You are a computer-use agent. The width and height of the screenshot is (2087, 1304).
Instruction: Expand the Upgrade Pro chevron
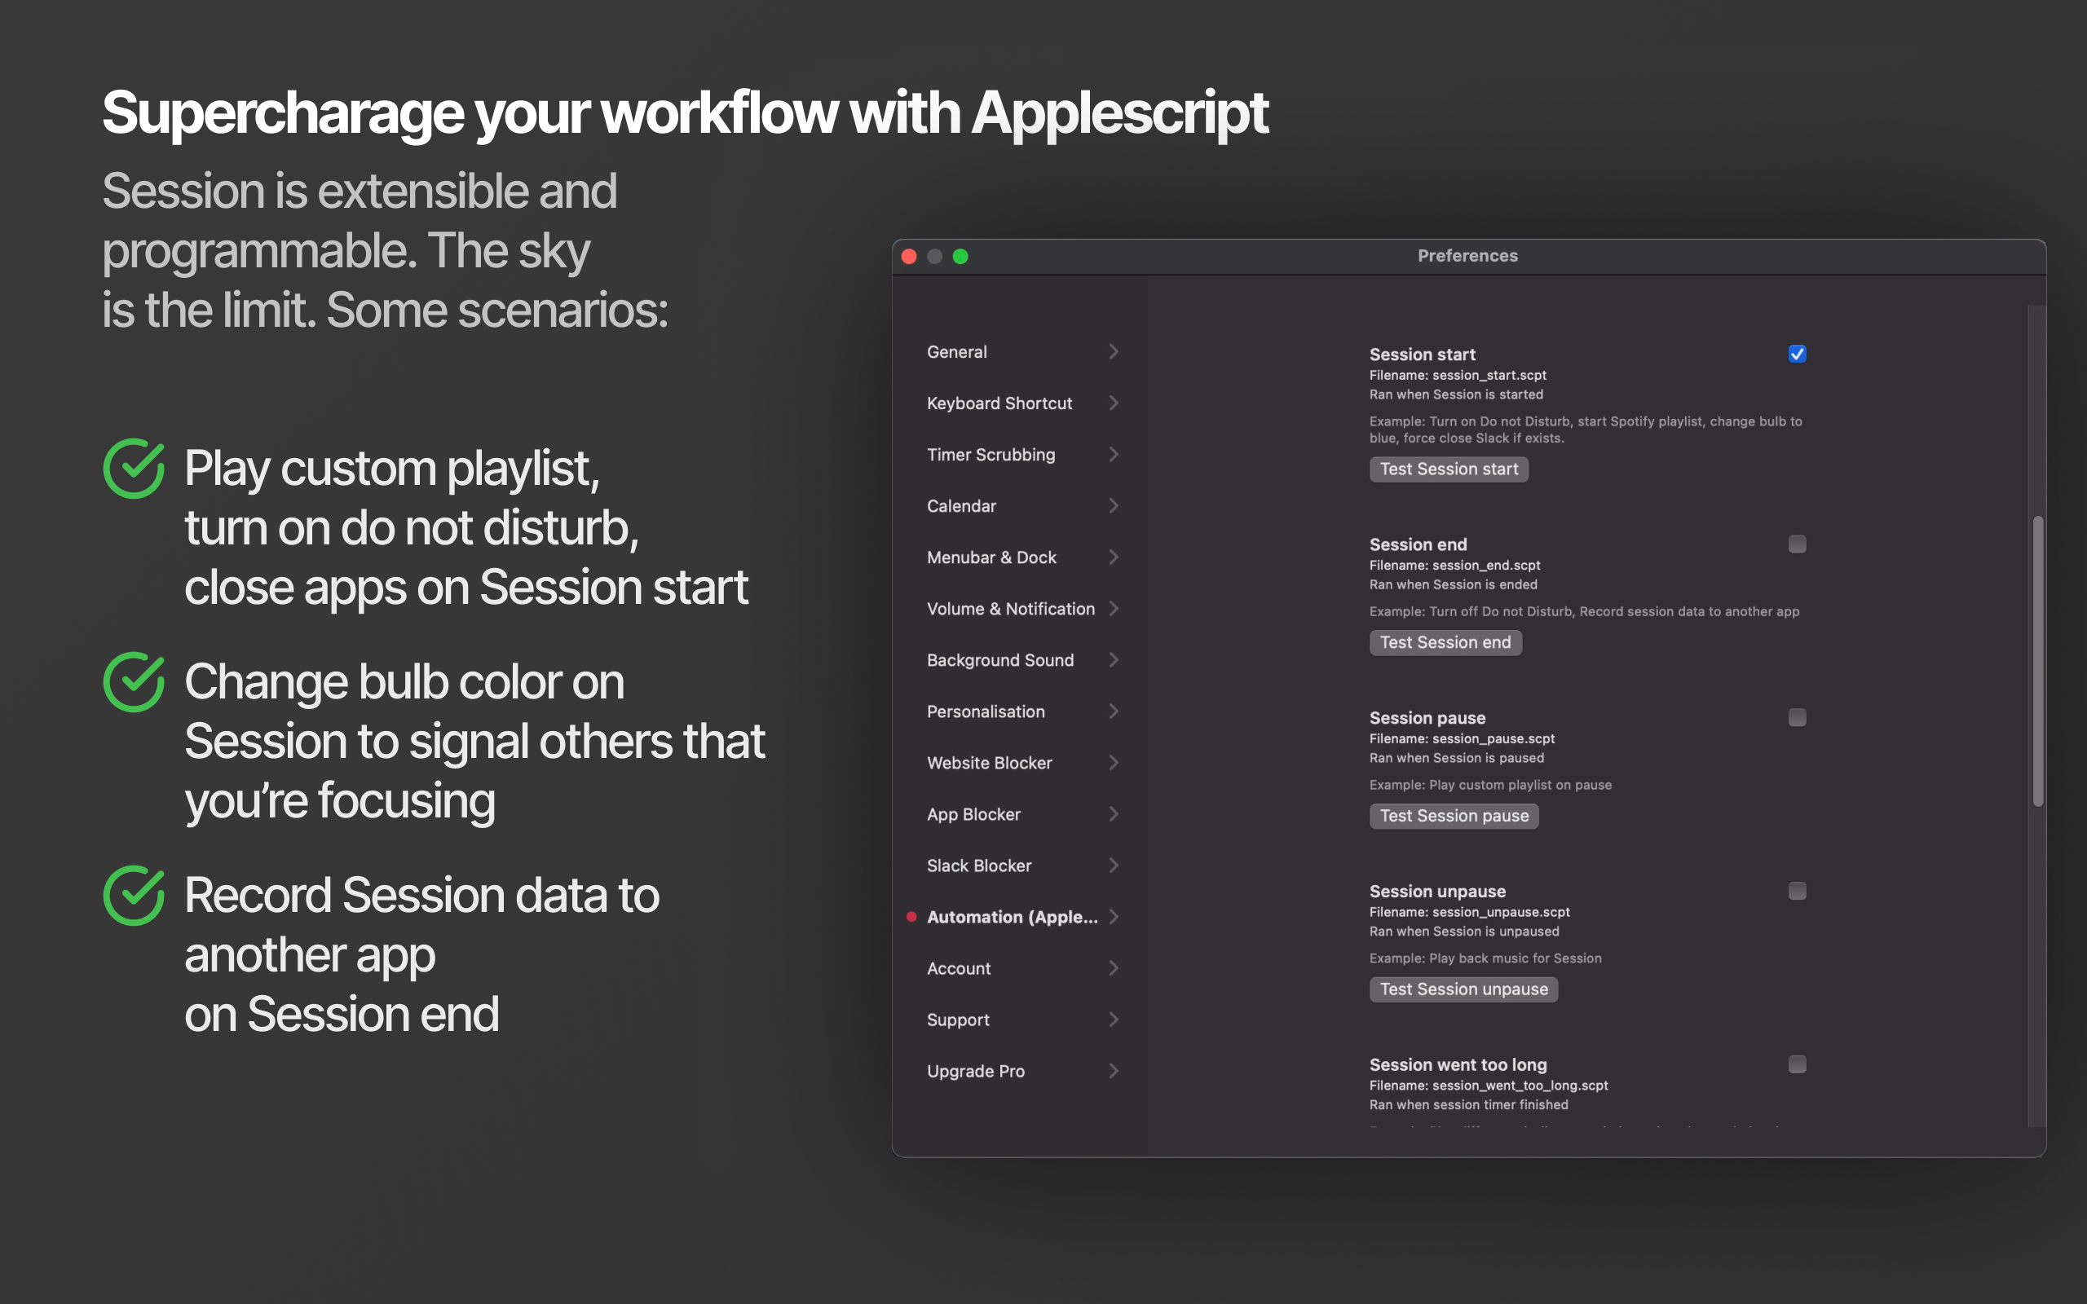click(x=1114, y=1071)
